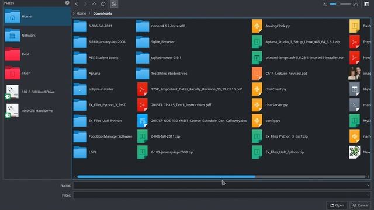Select the photo thumbnail of two people

[355, 73]
